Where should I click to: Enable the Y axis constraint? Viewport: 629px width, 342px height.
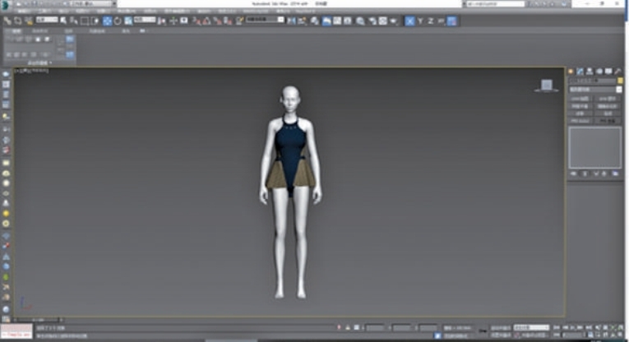(x=420, y=21)
